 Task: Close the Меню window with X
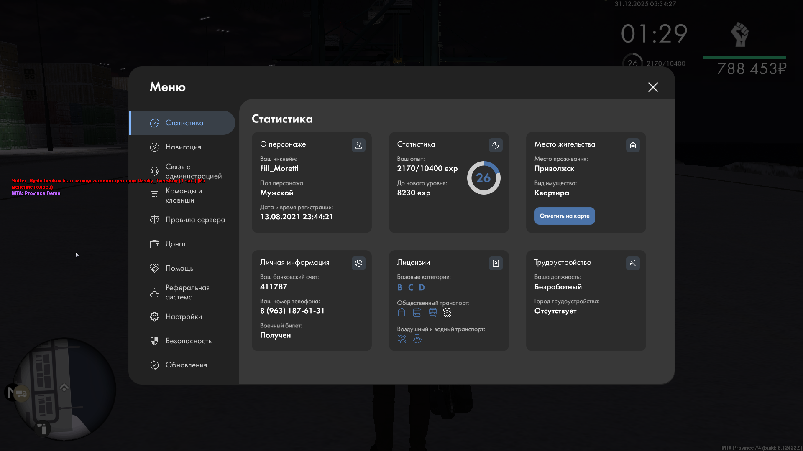[653, 87]
